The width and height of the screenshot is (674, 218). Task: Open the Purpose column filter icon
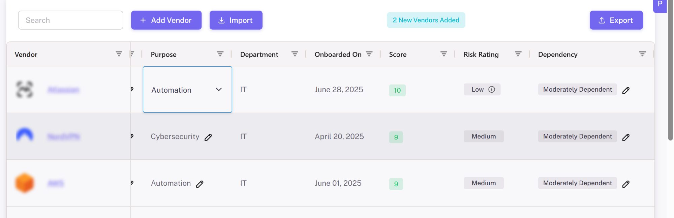[220, 54]
